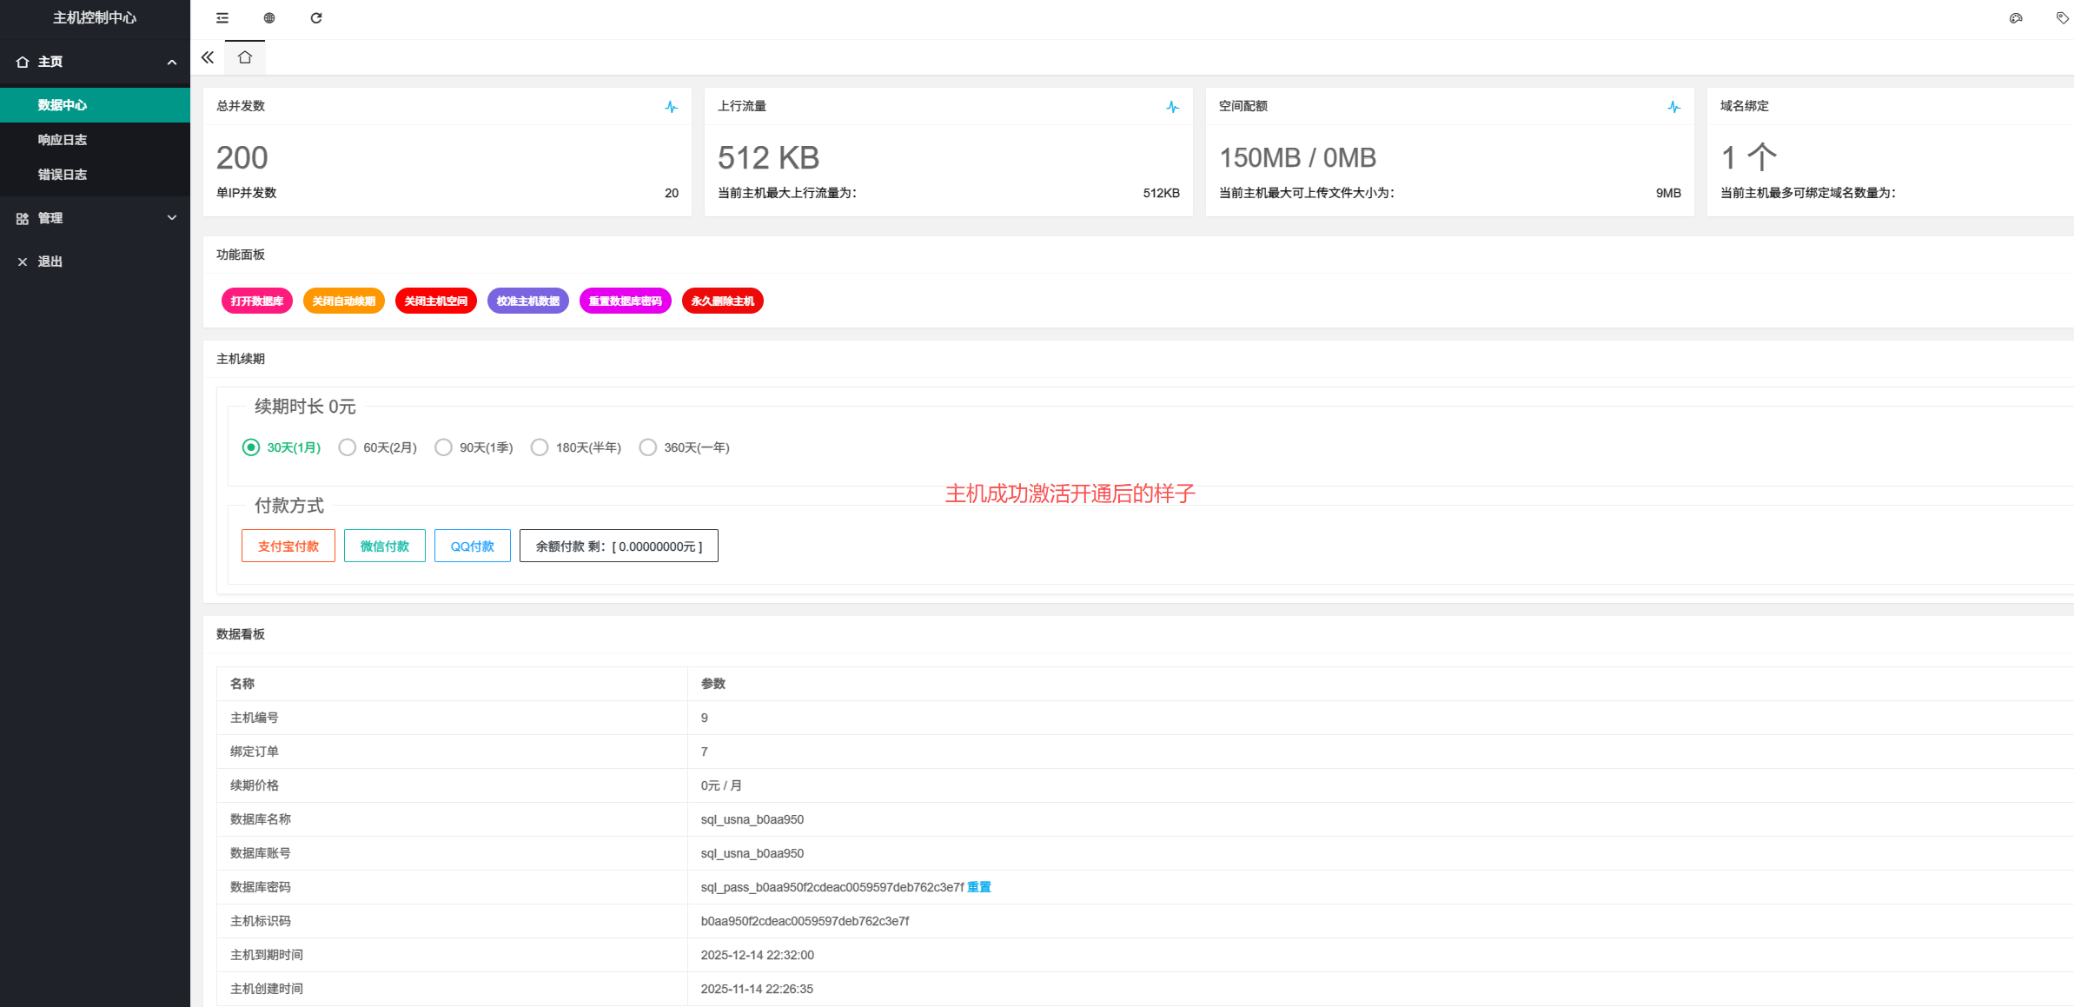Open the theme palette icon at top right
This screenshot has width=2074, height=1007.
coord(2015,17)
